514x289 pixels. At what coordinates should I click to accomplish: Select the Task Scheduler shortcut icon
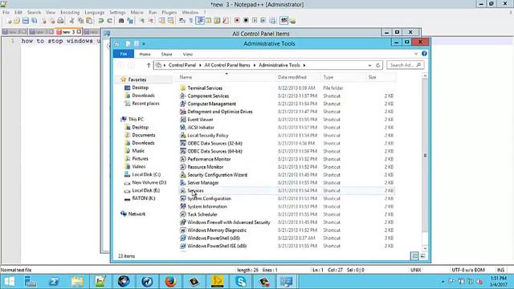[183, 214]
